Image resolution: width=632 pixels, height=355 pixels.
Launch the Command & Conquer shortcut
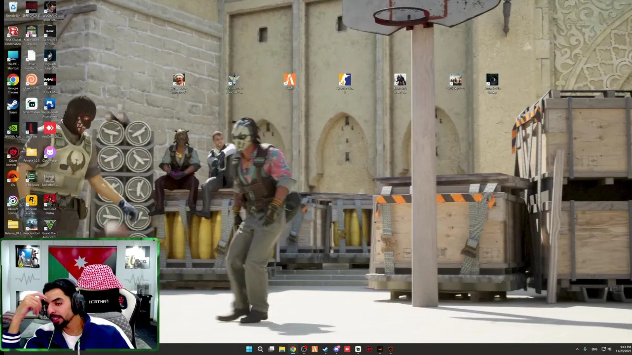coord(234,83)
